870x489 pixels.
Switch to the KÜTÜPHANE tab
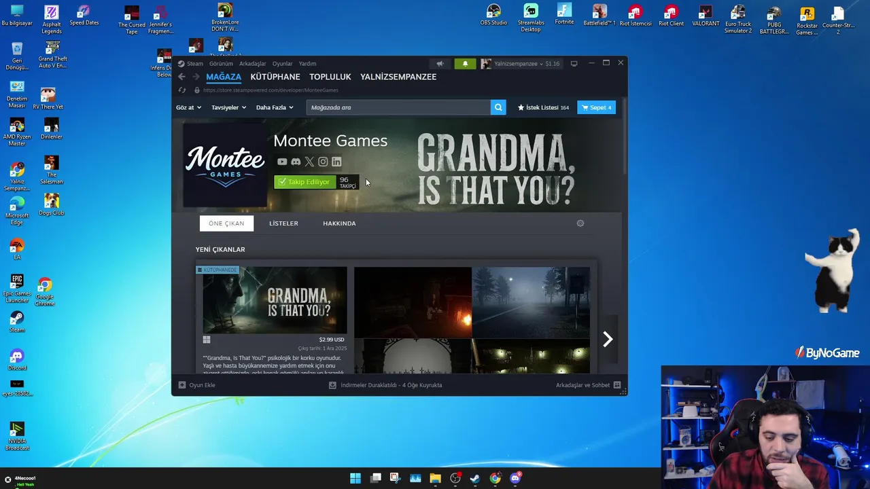(275, 77)
